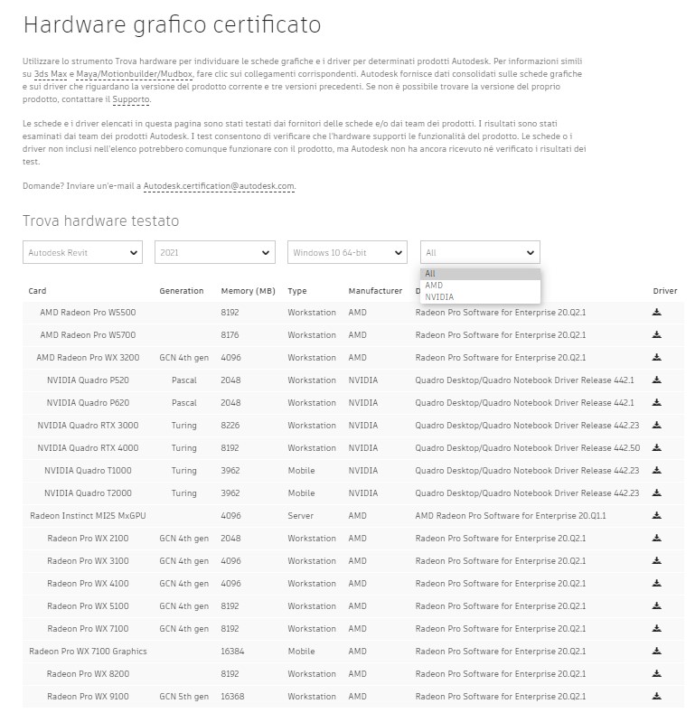This screenshot has width=695, height=713.
Task: Click the 16384 memory value
Action: [232, 652]
